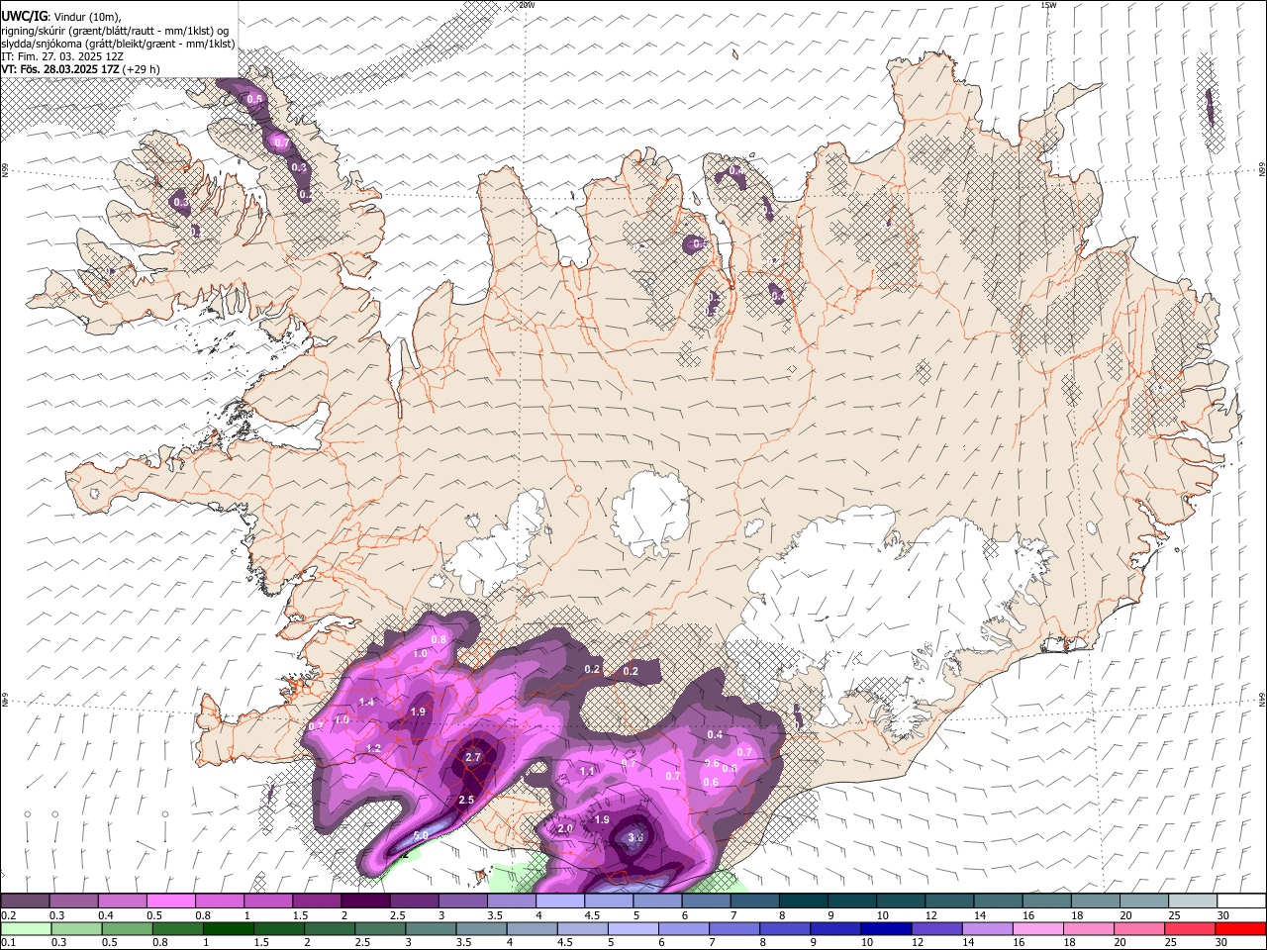Select the bright red swatch after 30
The height and width of the screenshot is (950, 1267).
pos(1240,928)
